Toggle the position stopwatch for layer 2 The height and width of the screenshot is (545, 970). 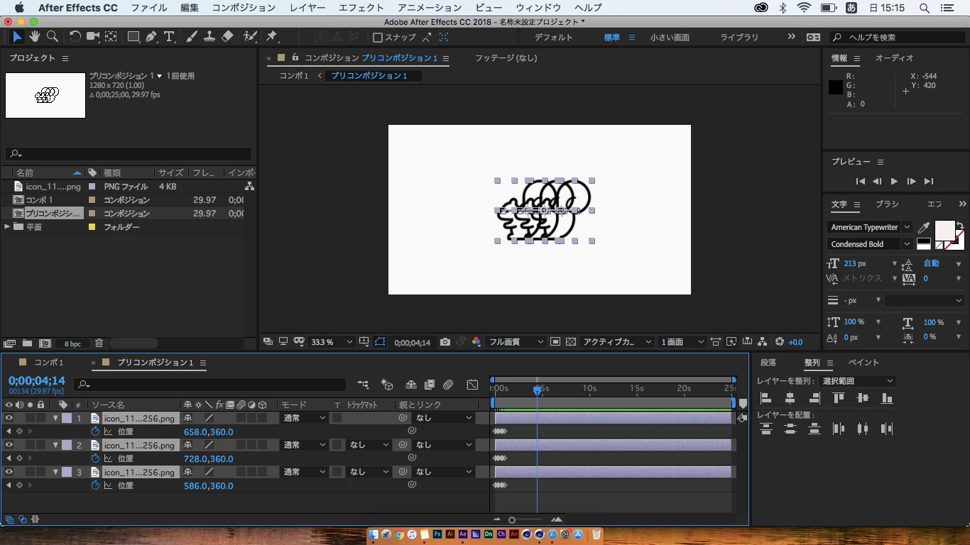pos(96,458)
